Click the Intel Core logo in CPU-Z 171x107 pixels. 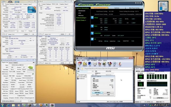coord(32,10)
